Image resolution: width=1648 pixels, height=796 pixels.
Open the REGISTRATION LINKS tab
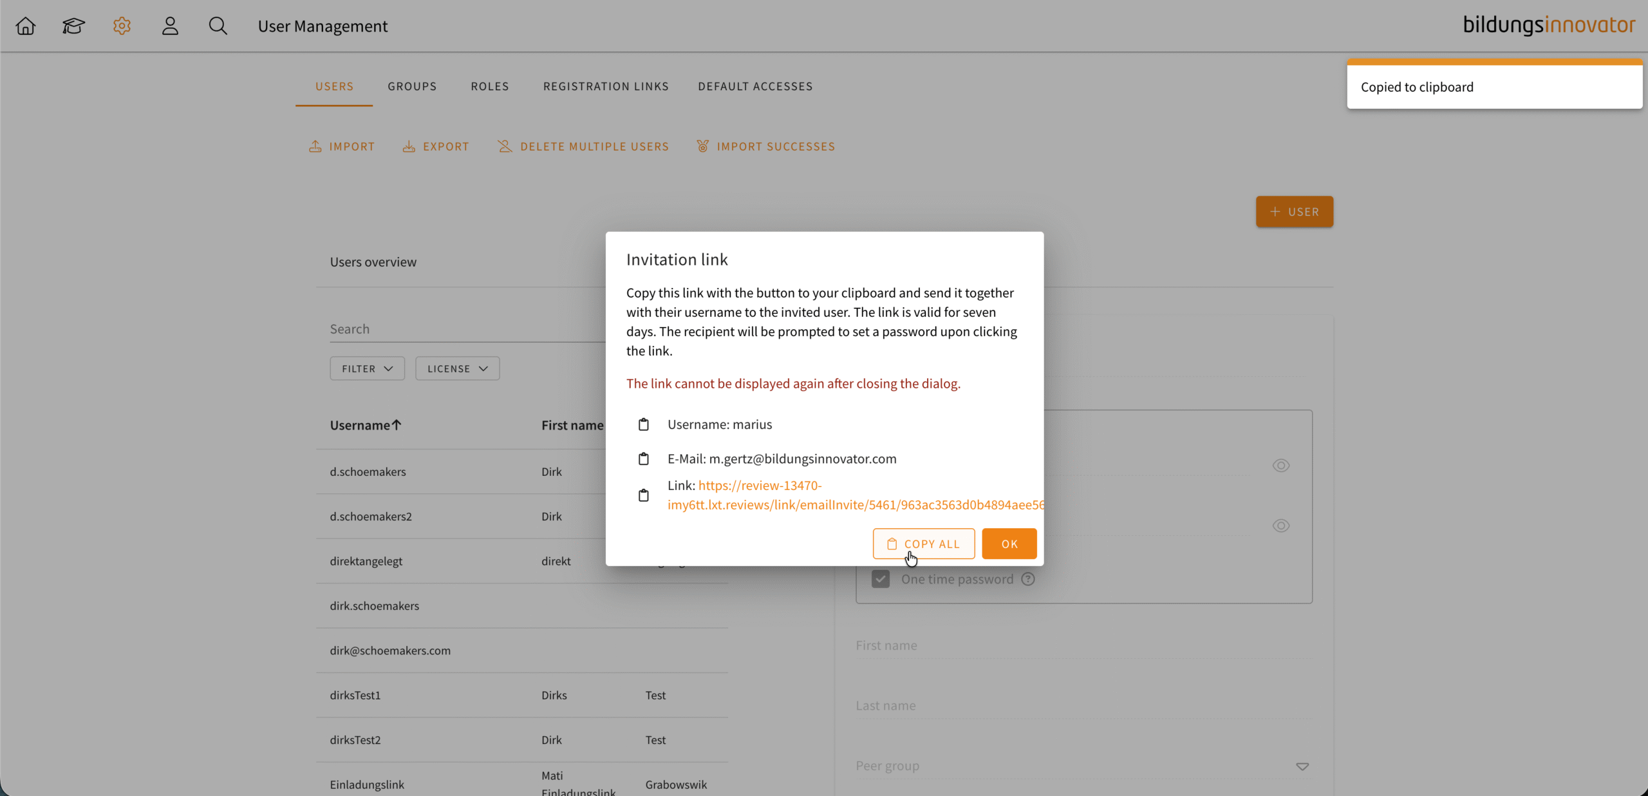coord(606,86)
